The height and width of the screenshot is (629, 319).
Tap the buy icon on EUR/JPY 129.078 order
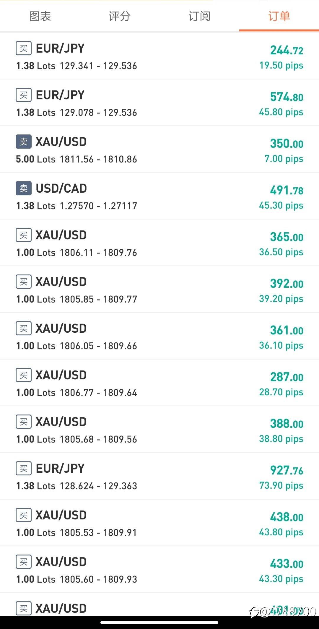(x=24, y=95)
